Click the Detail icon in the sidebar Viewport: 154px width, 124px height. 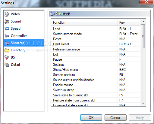pos(7,65)
